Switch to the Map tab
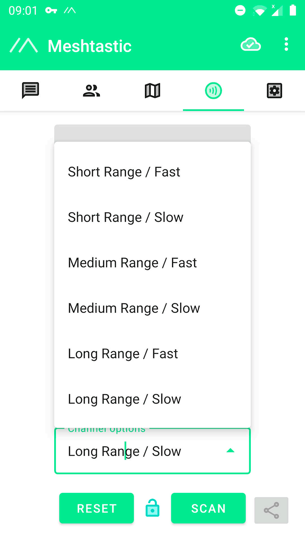Viewport: 305px width, 542px height. point(152,91)
